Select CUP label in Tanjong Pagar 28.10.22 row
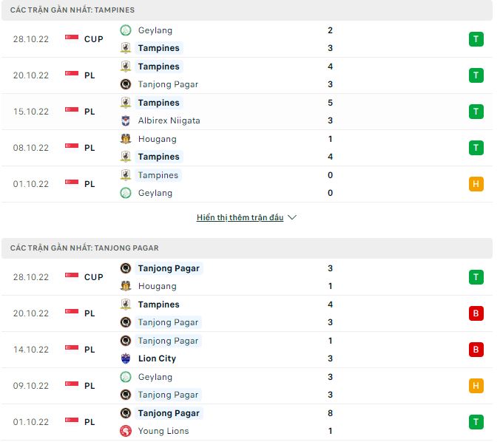The width and height of the screenshot is (500, 442). pos(94,277)
